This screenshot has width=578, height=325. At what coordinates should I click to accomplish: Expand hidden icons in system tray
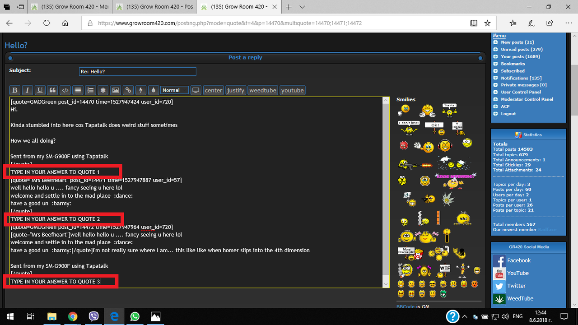click(x=464, y=316)
